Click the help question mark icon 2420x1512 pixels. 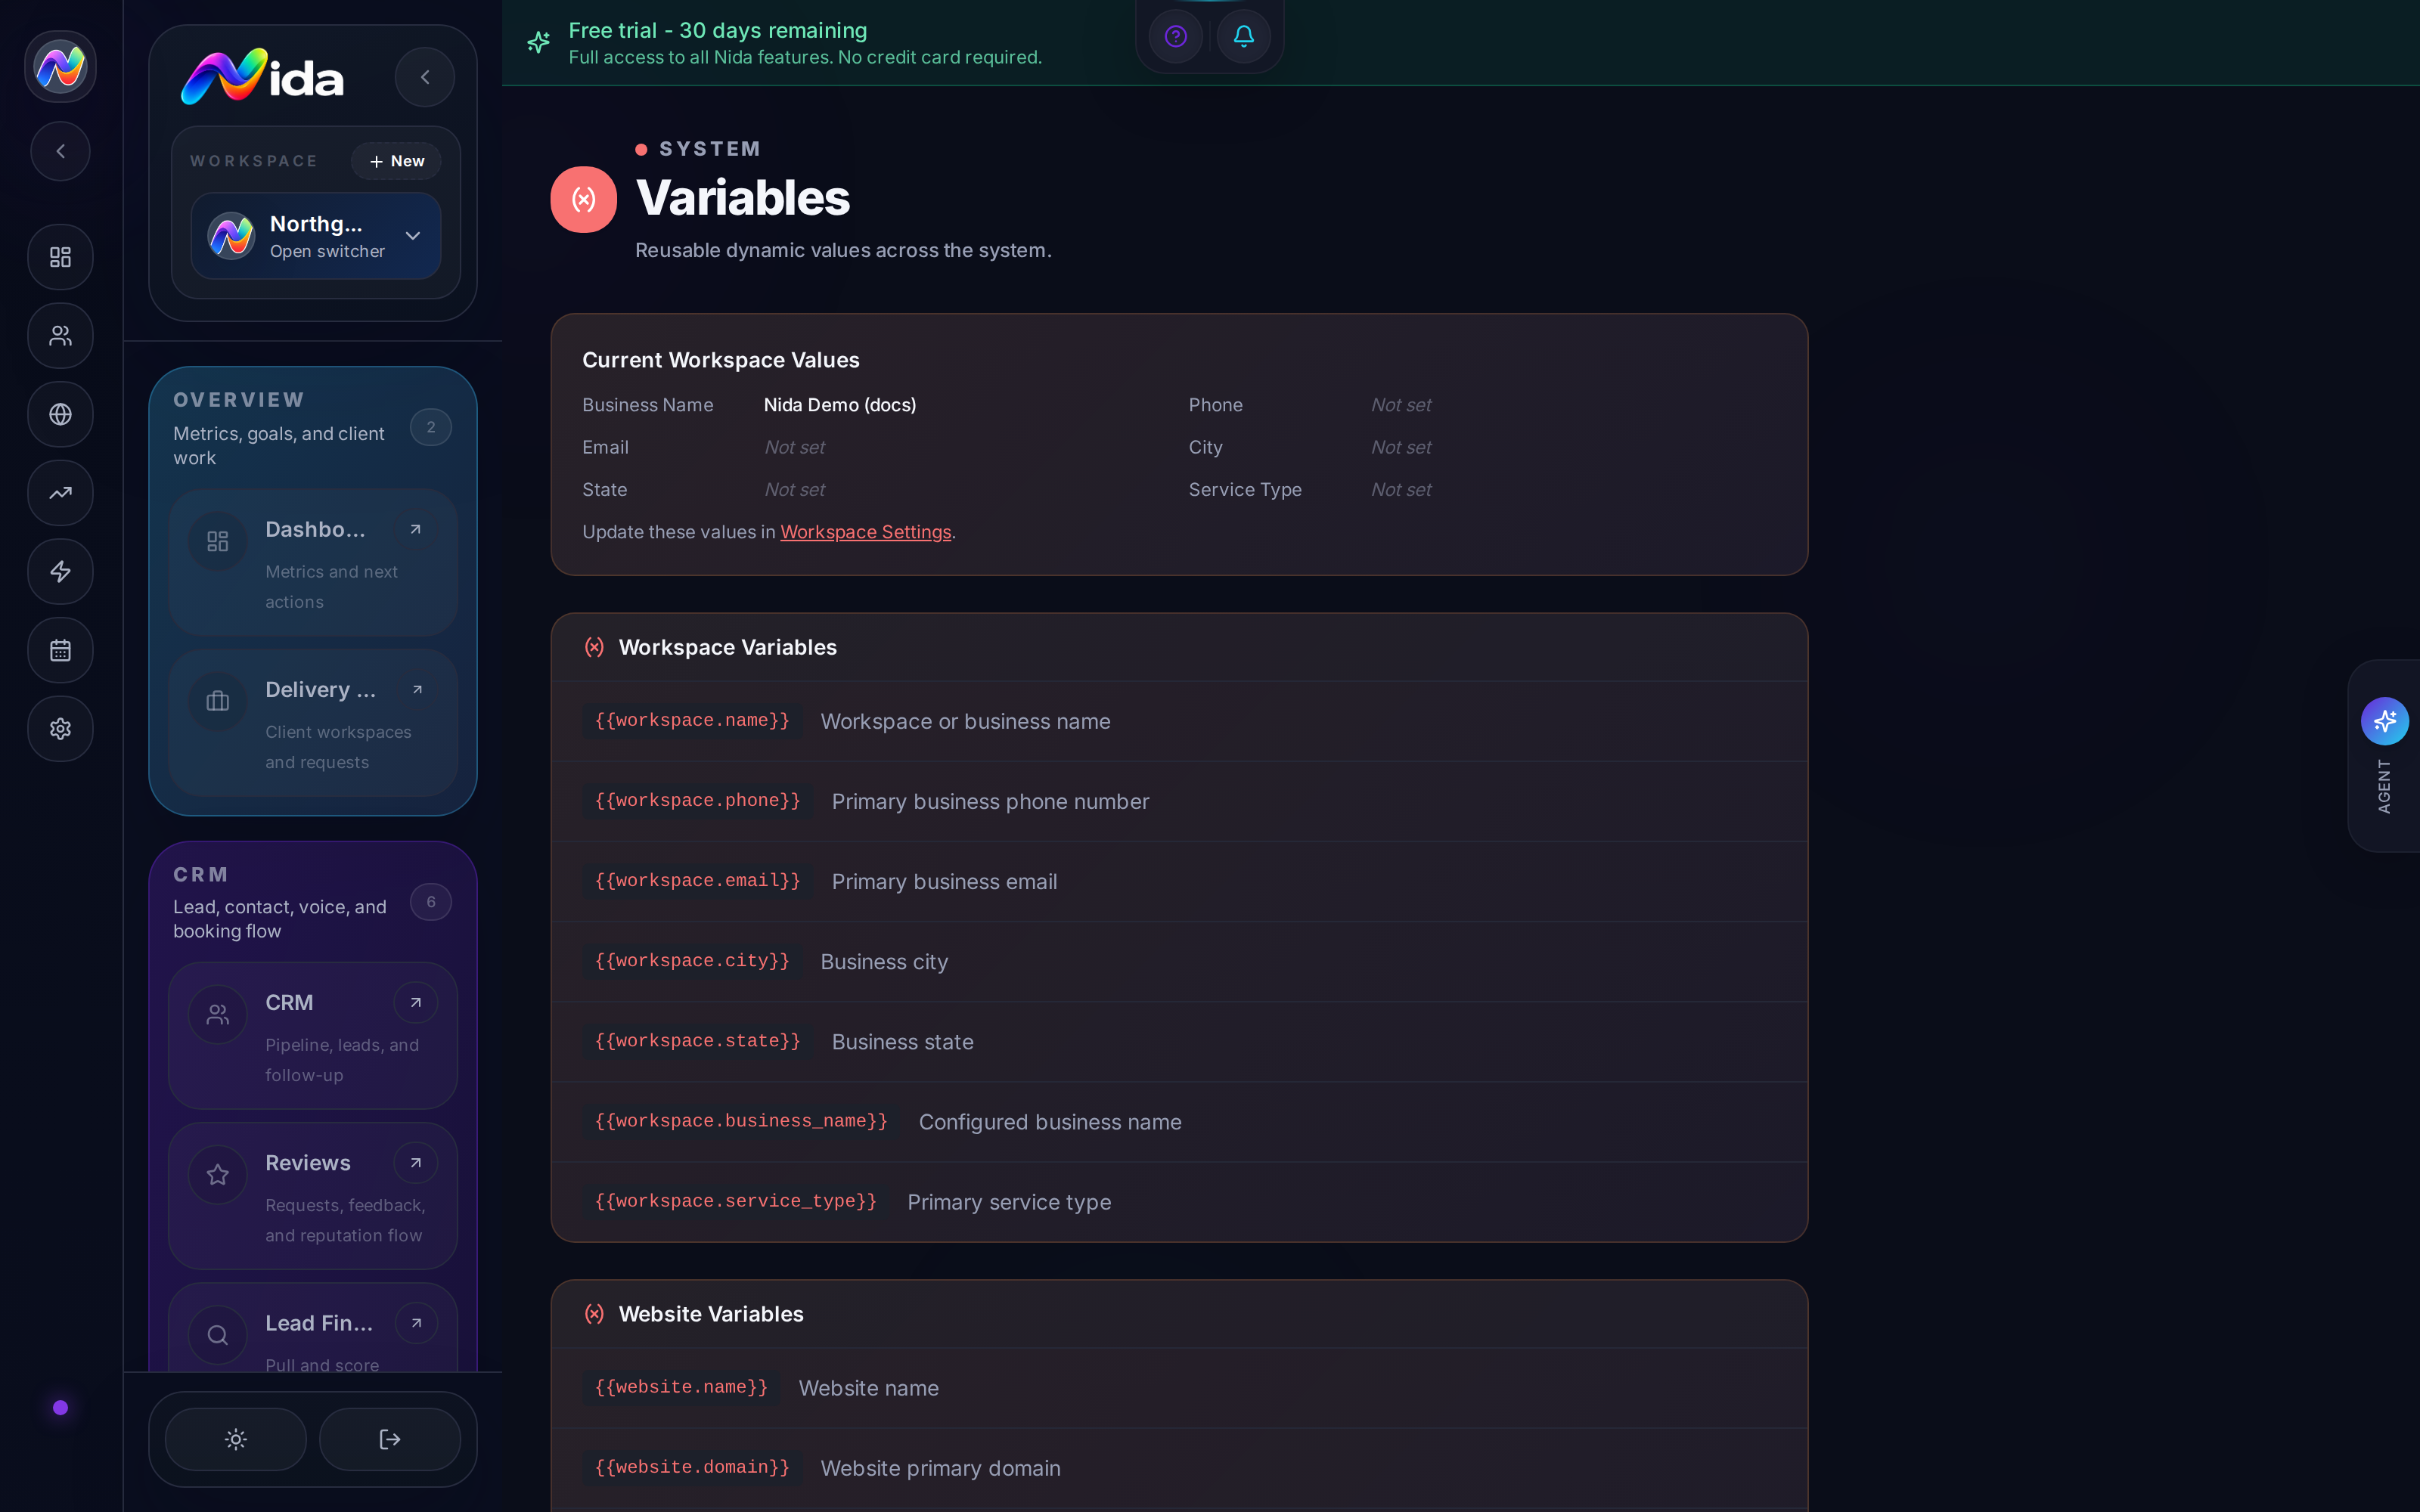point(1176,37)
